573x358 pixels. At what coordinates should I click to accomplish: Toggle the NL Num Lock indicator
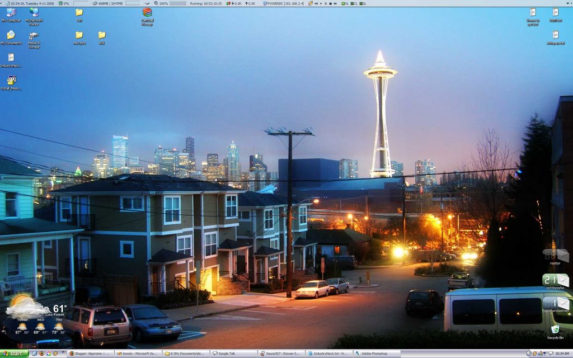[x=345, y=4]
